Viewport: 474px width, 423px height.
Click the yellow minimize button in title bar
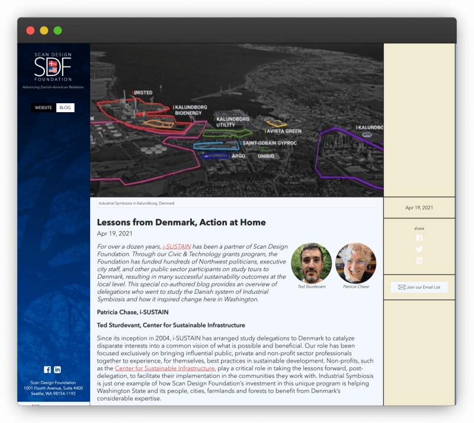tap(44, 30)
